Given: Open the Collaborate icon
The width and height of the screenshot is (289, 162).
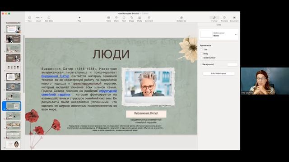Looking at the screenshot, I should click(182, 18).
